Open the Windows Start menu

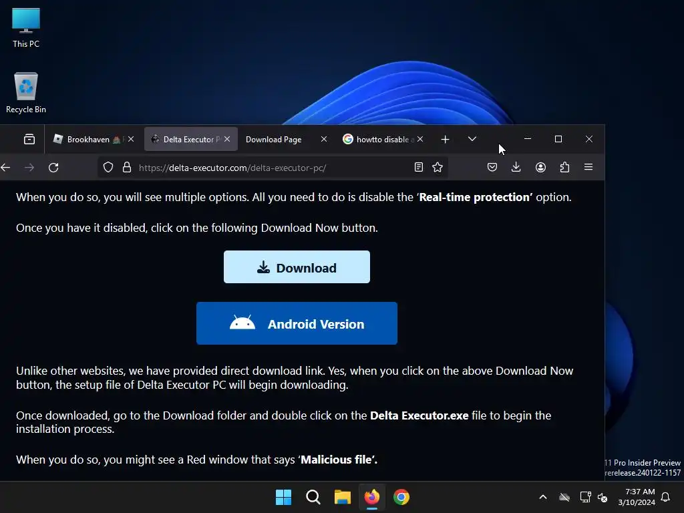pos(283,497)
